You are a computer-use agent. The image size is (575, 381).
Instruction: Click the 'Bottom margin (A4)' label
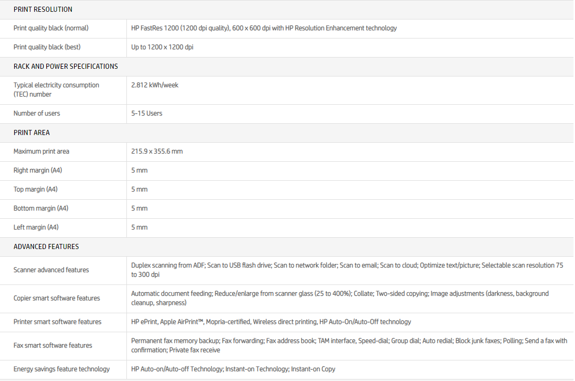coord(41,208)
